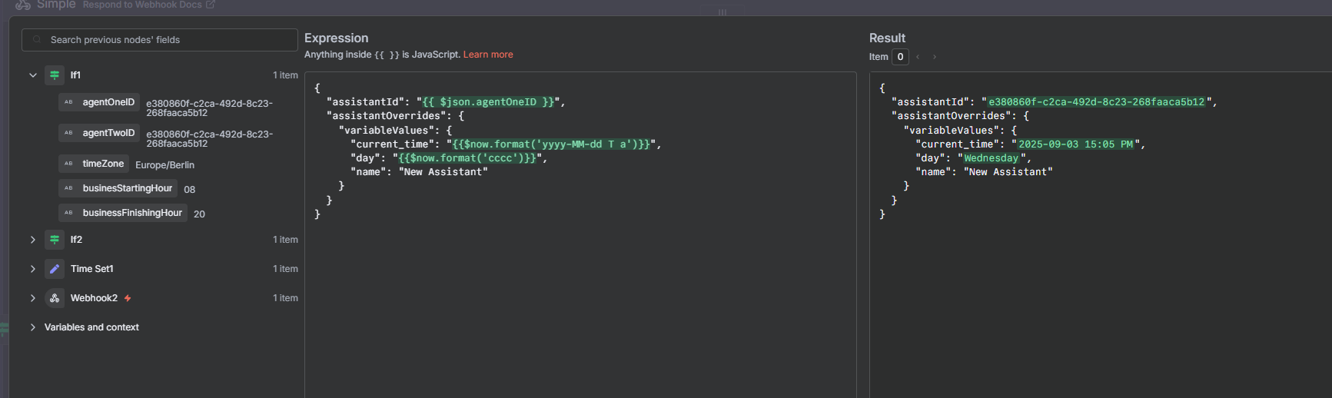The image size is (1332, 398).
Task: Open the Learn more link
Action: [488, 55]
